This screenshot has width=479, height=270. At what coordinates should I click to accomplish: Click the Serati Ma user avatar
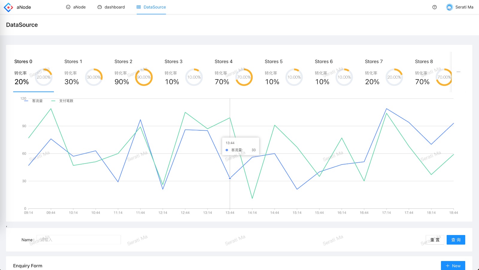tap(449, 7)
